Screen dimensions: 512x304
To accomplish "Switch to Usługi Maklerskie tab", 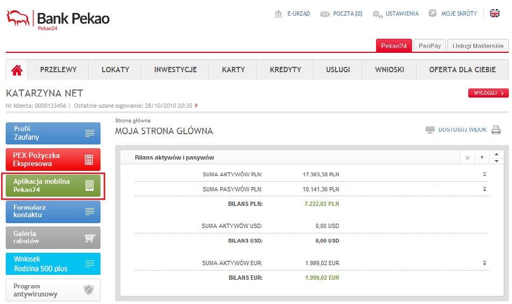I will click(478, 46).
